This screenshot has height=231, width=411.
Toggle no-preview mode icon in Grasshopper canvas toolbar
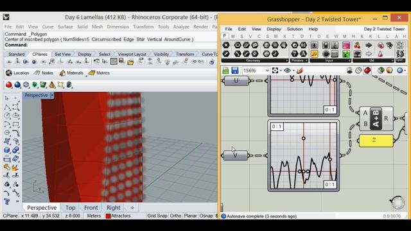[x=349, y=71]
